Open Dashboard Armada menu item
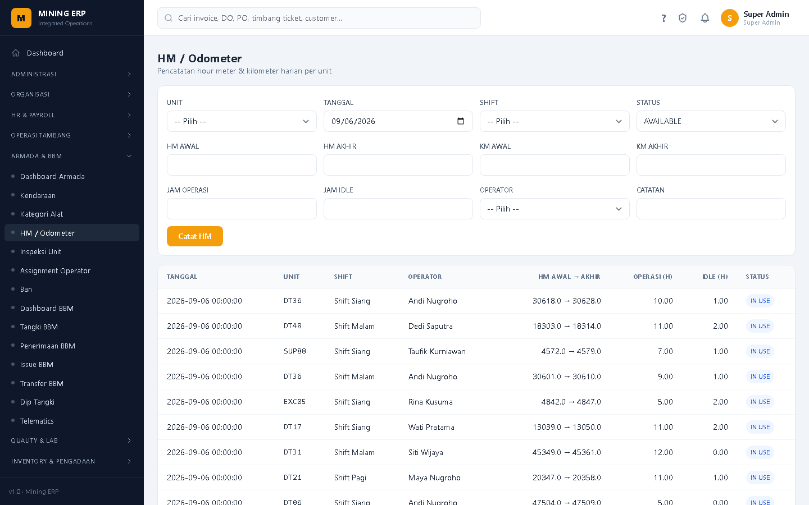Image resolution: width=809 pixels, height=505 pixels. (72, 176)
